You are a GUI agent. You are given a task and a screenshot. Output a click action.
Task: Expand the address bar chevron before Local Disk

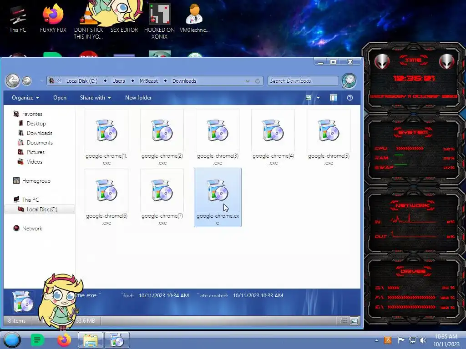pos(60,81)
